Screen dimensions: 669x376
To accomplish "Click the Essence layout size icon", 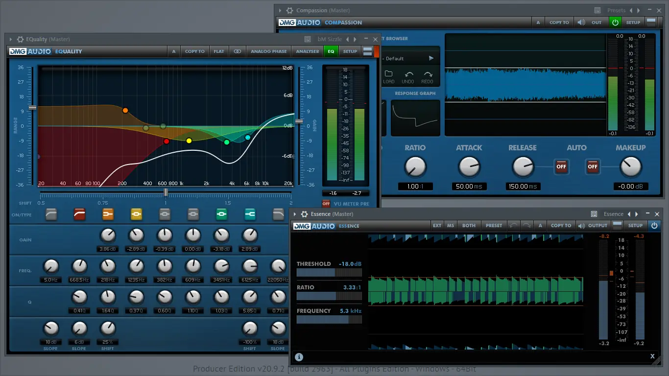I will click(x=618, y=226).
